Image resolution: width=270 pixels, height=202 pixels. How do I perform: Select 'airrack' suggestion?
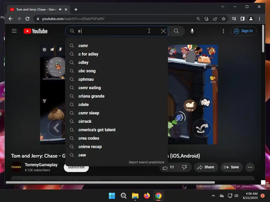[116, 122]
